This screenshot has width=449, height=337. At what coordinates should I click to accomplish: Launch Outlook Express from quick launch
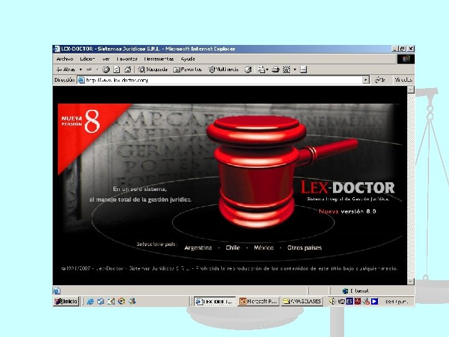(100, 301)
